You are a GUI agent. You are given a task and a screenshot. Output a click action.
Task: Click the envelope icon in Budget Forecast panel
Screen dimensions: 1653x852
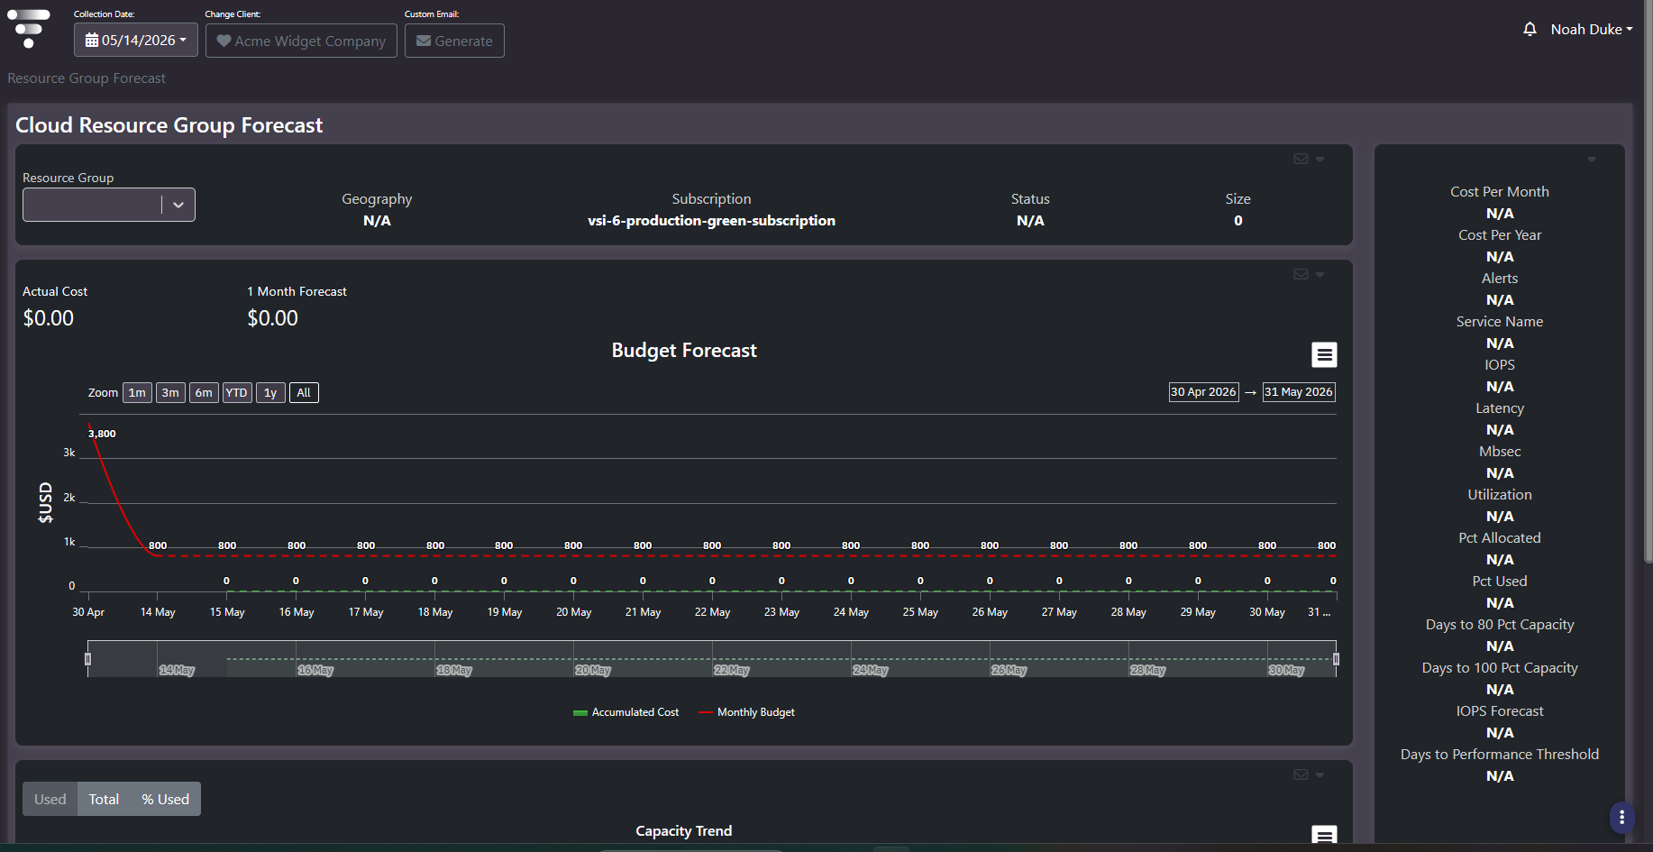point(1301,274)
